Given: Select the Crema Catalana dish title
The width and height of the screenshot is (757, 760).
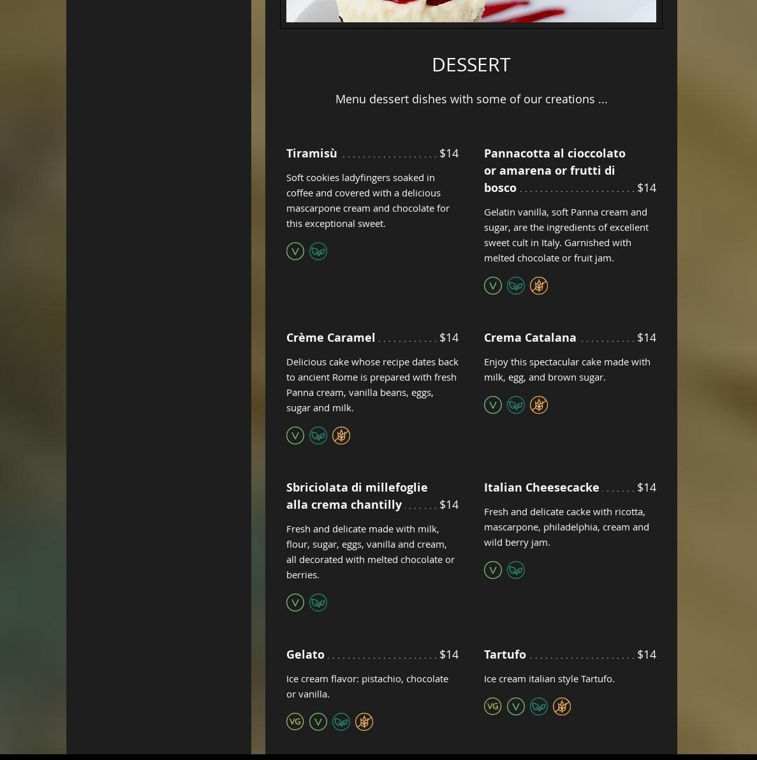Looking at the screenshot, I should tap(530, 337).
